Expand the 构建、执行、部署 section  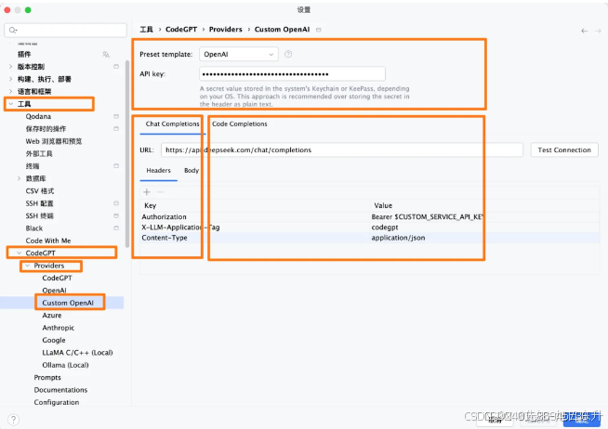coord(10,79)
